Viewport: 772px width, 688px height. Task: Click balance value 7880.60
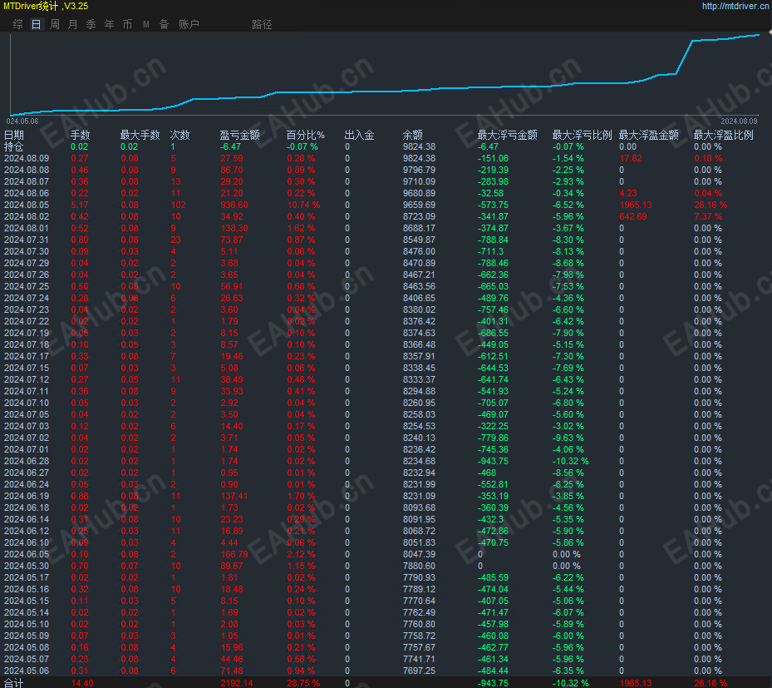pyautogui.click(x=419, y=567)
